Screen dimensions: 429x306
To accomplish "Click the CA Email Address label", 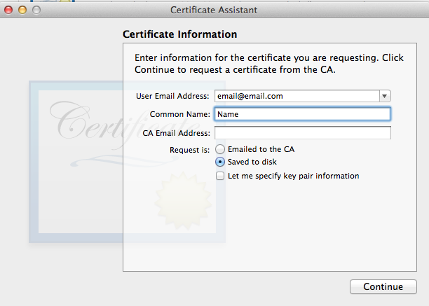I will pyautogui.click(x=176, y=133).
